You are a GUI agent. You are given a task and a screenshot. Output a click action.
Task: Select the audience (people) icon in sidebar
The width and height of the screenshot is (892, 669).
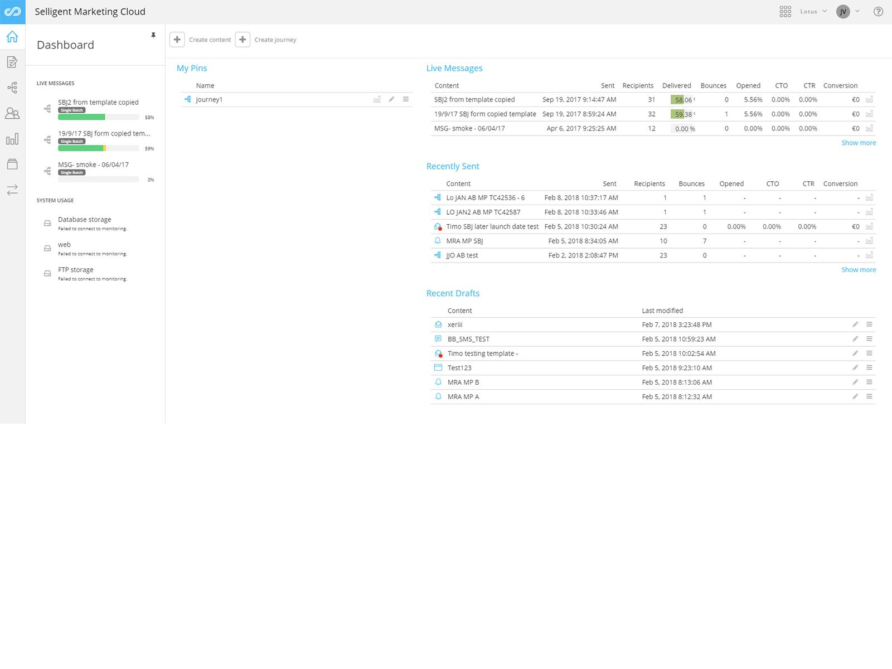tap(12, 113)
